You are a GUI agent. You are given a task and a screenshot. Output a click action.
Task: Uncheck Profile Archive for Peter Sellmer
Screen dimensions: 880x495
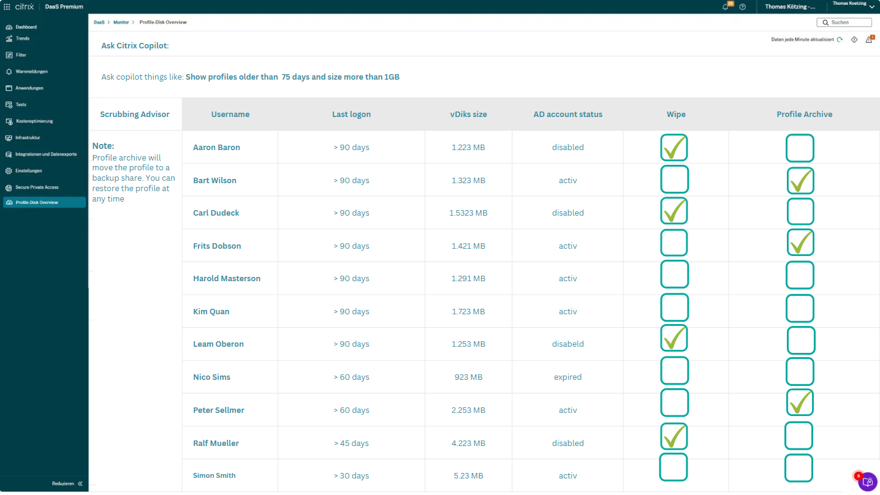pyautogui.click(x=800, y=402)
